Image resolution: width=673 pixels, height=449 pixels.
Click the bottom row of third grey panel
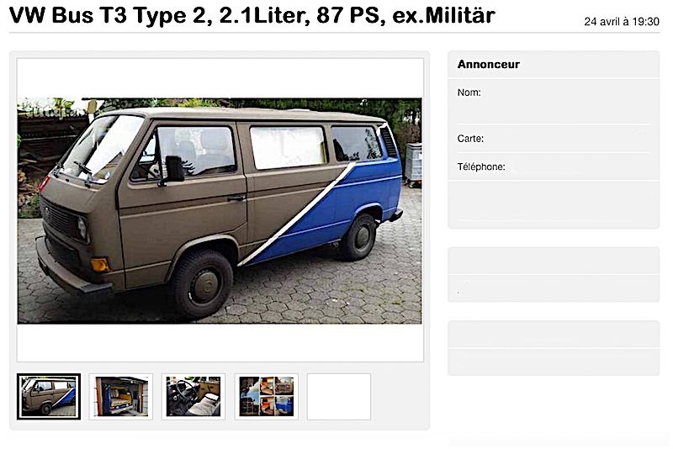point(554,362)
